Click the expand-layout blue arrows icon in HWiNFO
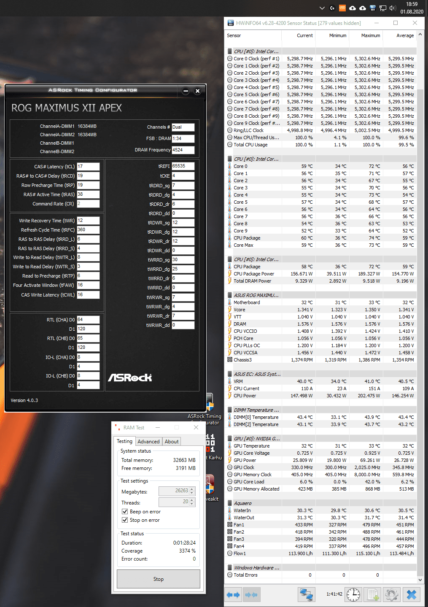Screen dimensions: 428x607 pos(233,595)
